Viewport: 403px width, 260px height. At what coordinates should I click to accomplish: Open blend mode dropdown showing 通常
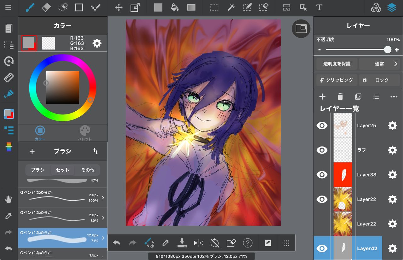coord(379,64)
